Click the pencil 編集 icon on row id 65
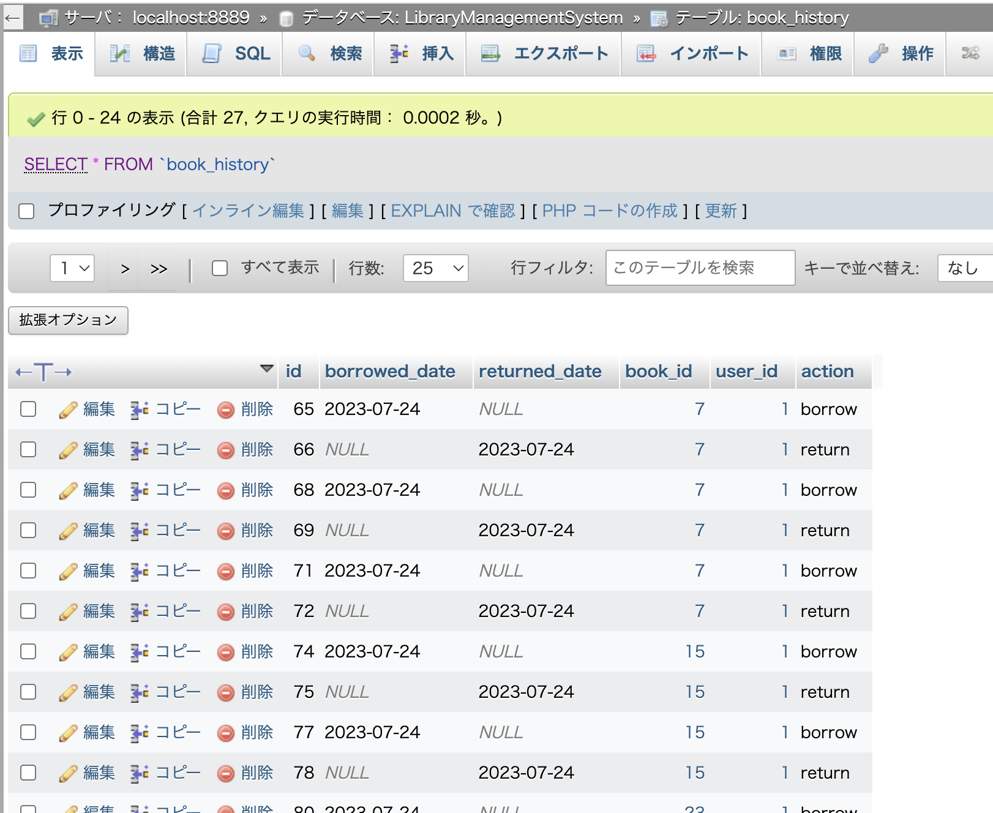Viewport: 993px width, 813px height. click(x=68, y=409)
